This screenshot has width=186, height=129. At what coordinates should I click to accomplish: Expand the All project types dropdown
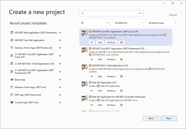pyautogui.click(x=162, y=23)
